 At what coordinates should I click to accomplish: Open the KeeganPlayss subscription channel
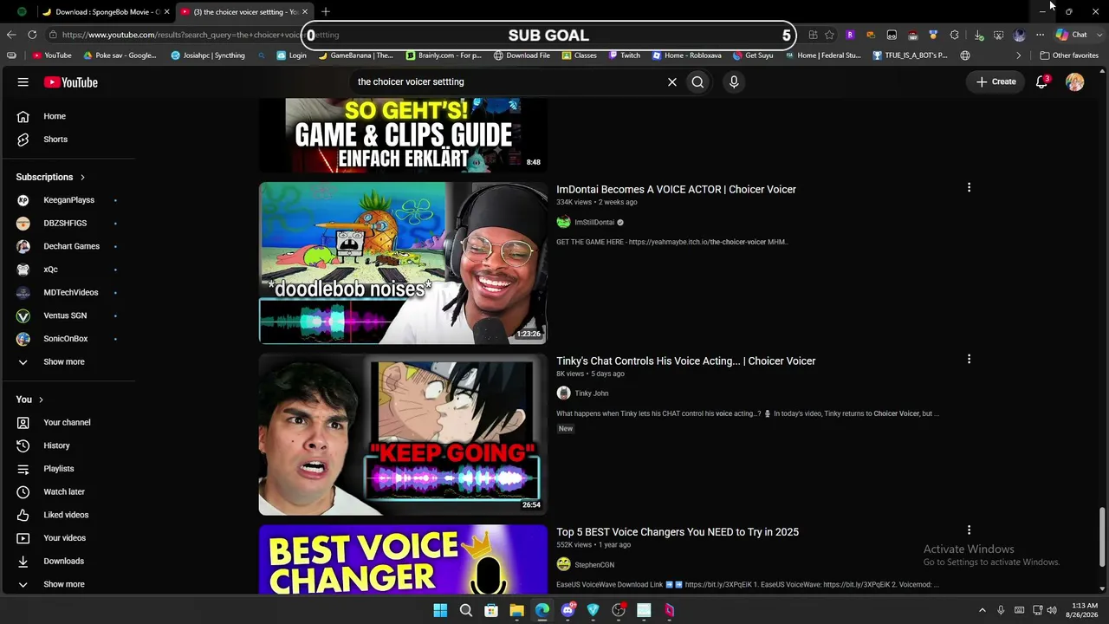pyautogui.click(x=69, y=200)
